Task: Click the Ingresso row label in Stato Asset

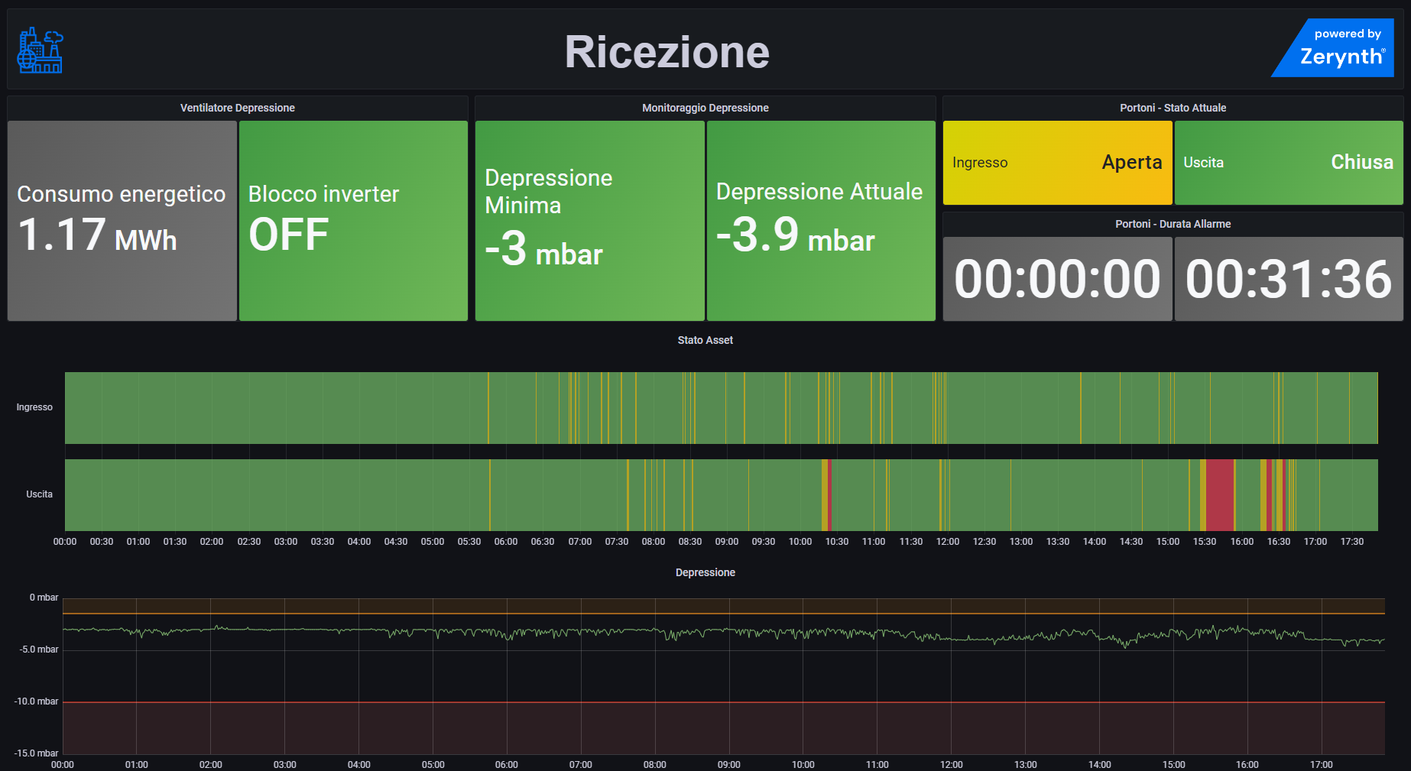Action: point(34,407)
